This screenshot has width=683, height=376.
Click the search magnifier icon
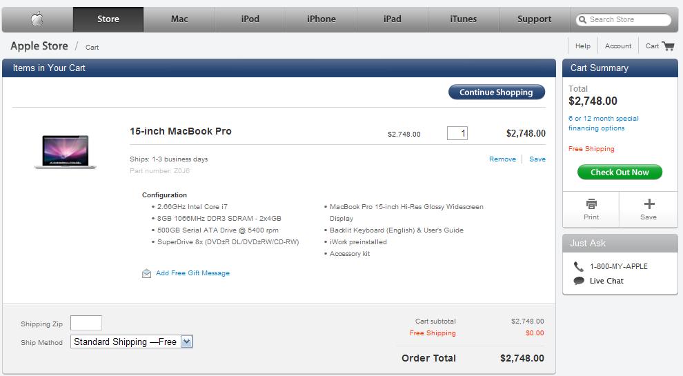coord(582,19)
